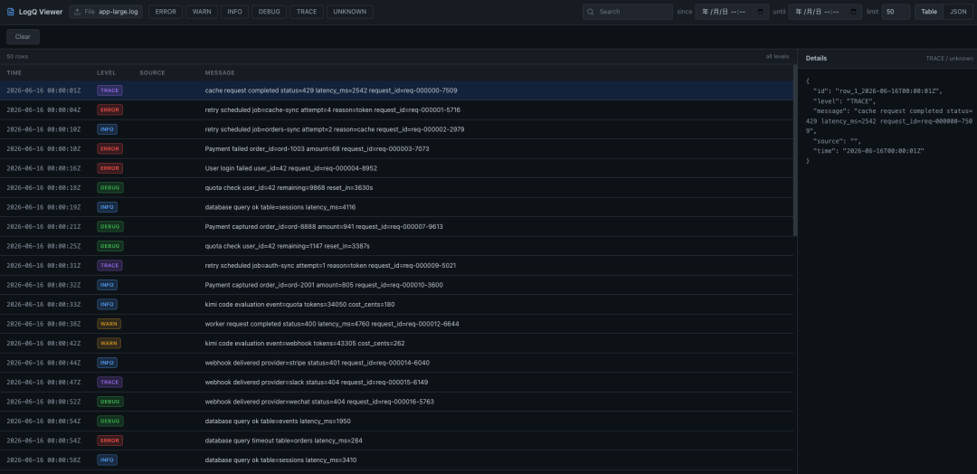Click timestamp 2026-06-16 00:00:21Z
The height and width of the screenshot is (474, 977).
click(x=43, y=227)
